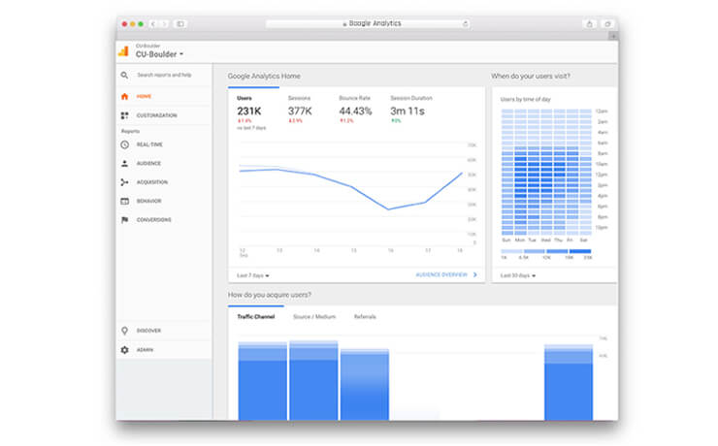This screenshot has width=718, height=446.
Task: Add a new tab with the plus button
Action: pyautogui.click(x=613, y=36)
